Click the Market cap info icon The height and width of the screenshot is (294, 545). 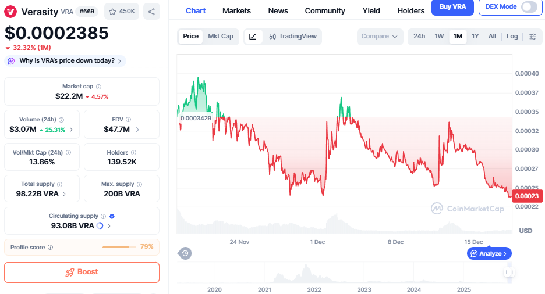[x=98, y=87]
